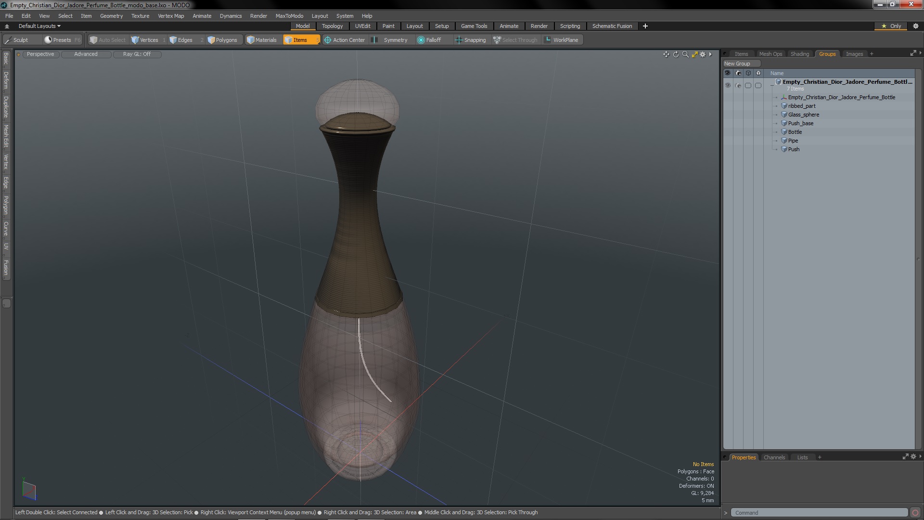This screenshot has width=924, height=520.
Task: Open the Advanced shading dropdown
Action: tap(86, 54)
